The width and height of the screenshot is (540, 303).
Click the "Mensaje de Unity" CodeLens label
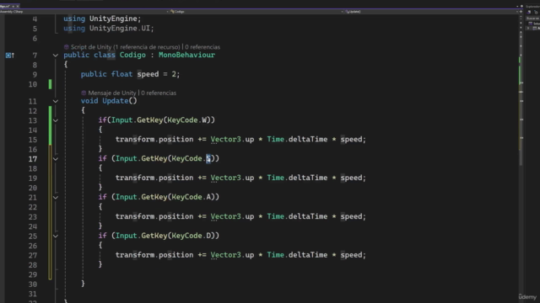click(112, 93)
